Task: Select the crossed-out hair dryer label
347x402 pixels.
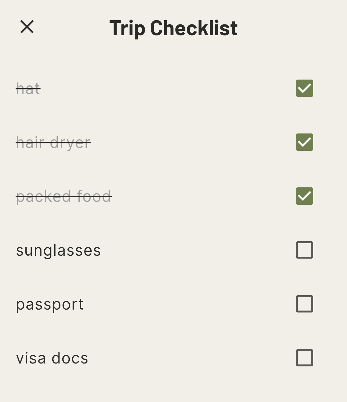Action: (x=53, y=142)
